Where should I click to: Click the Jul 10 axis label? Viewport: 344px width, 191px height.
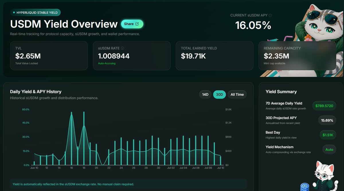tap(221, 168)
